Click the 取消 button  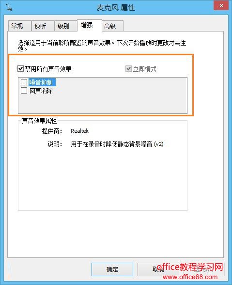158,269
